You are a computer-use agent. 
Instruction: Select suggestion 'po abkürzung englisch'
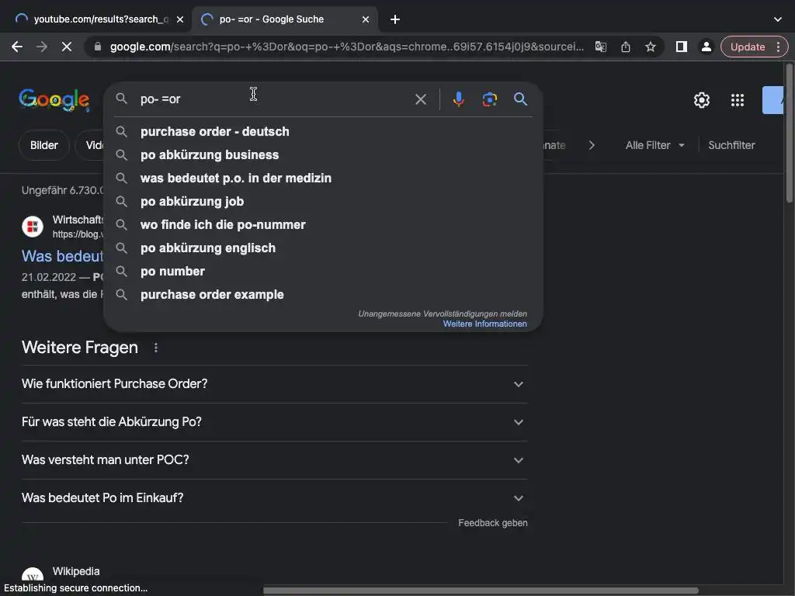pyautogui.click(x=323, y=248)
